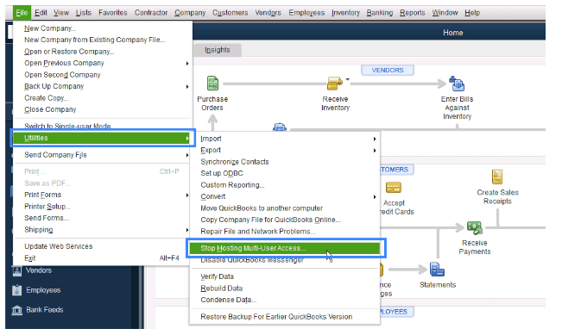Select the Accept Credit Cards icon
Image resolution: width=562 pixels, height=335 pixels.
393,188
